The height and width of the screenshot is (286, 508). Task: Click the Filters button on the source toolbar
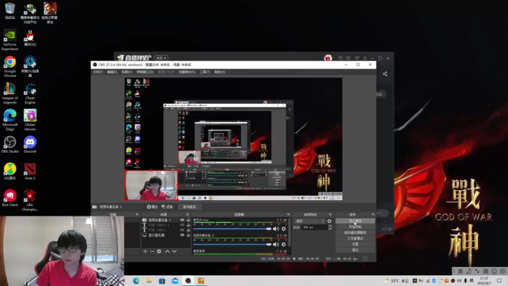click(168, 207)
